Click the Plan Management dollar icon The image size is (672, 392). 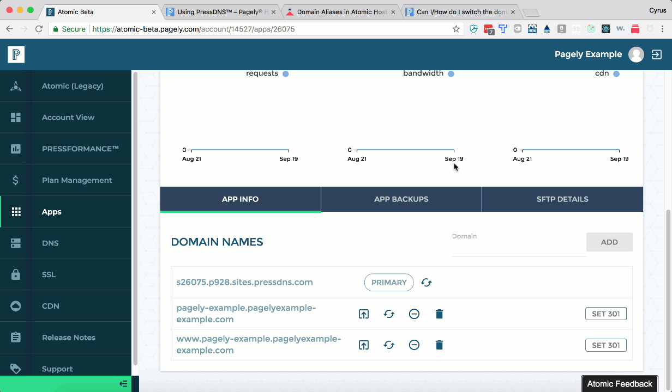[16, 180]
